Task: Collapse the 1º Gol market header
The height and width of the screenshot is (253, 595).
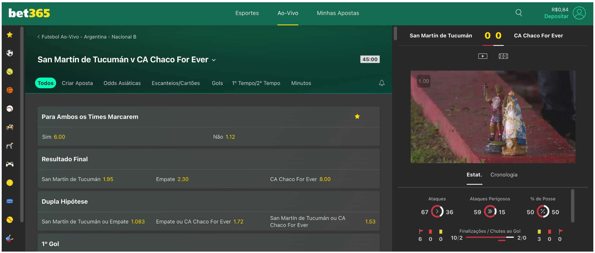Action: (x=209, y=243)
